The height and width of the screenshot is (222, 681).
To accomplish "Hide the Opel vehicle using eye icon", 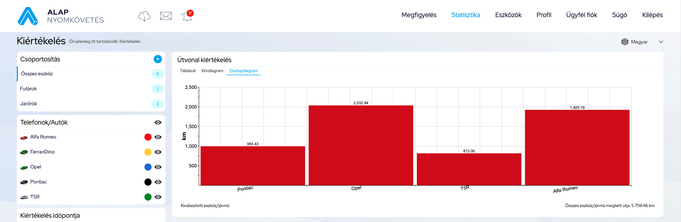I will click(x=158, y=167).
